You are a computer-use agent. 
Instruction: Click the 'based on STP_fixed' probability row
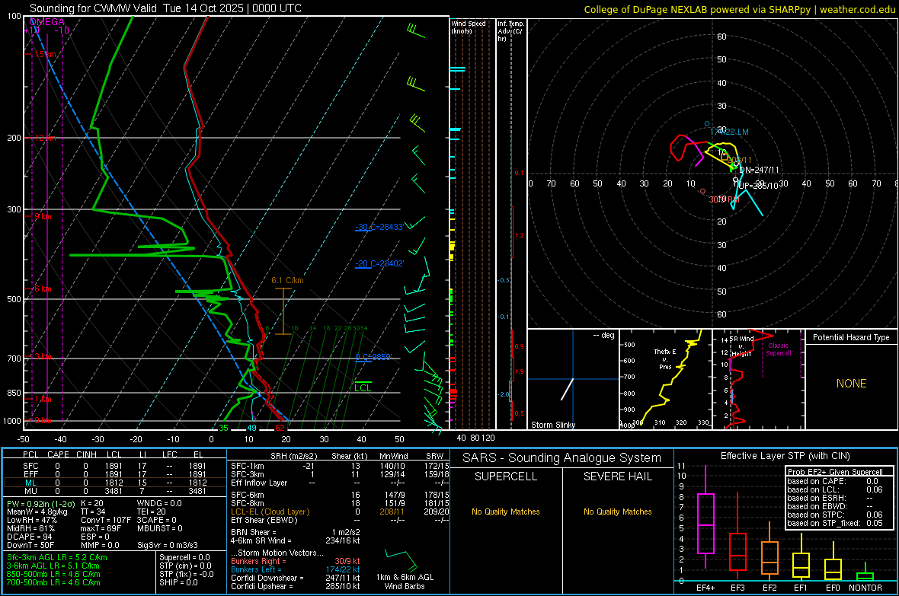(835, 523)
